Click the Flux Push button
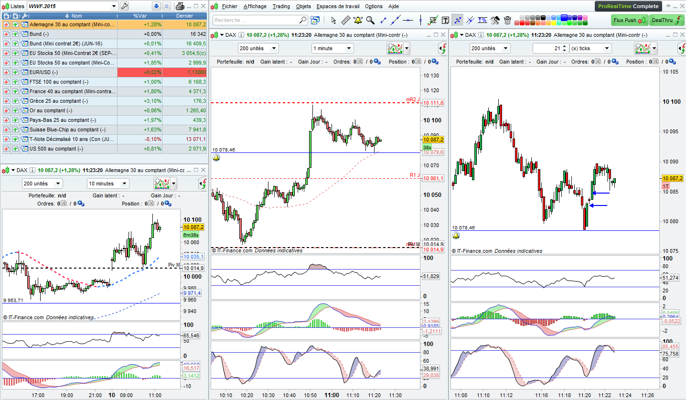This screenshot has height=400, width=686. [x=628, y=20]
